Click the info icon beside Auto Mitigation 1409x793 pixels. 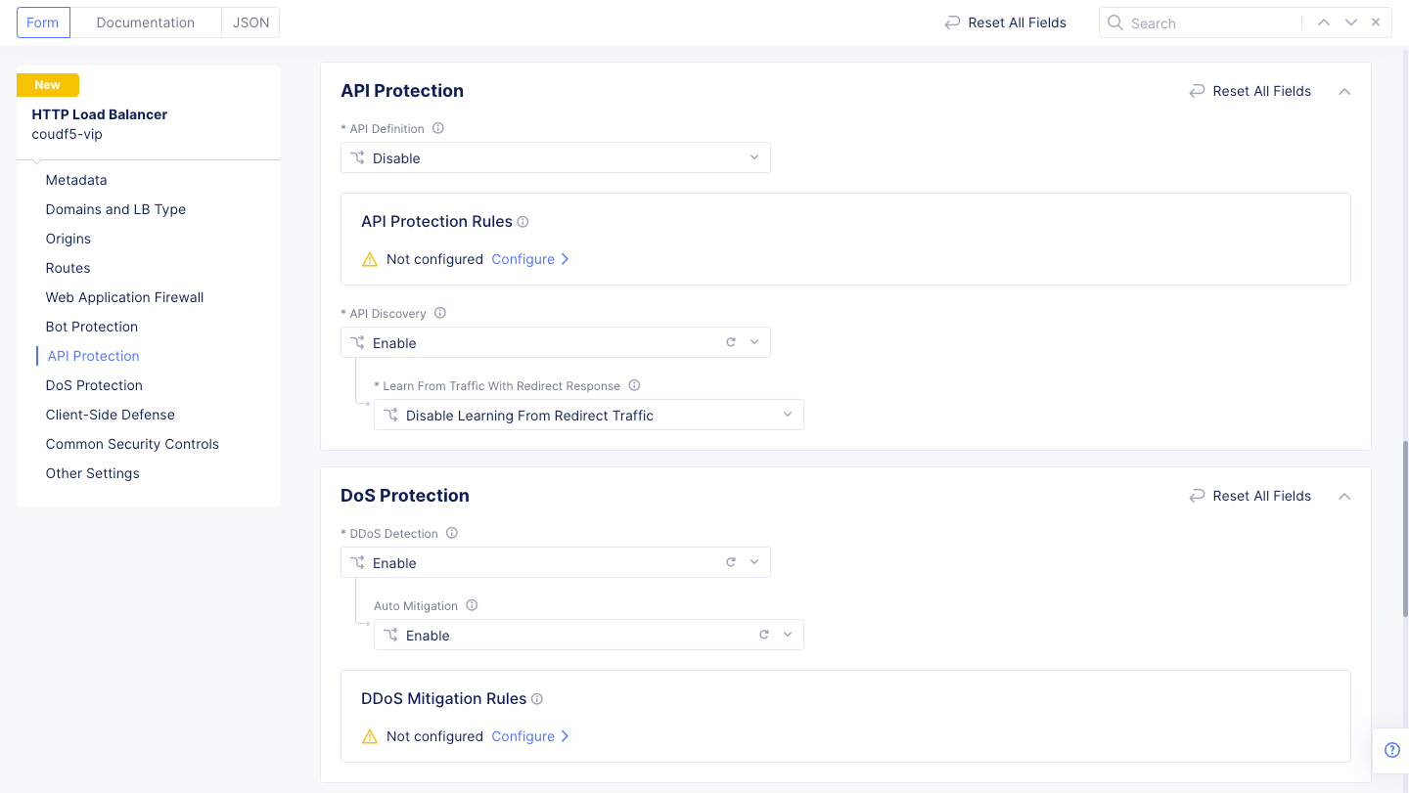[x=472, y=605]
